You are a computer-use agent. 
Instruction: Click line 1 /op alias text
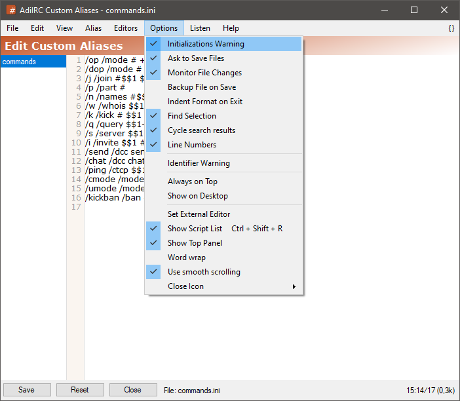point(115,60)
